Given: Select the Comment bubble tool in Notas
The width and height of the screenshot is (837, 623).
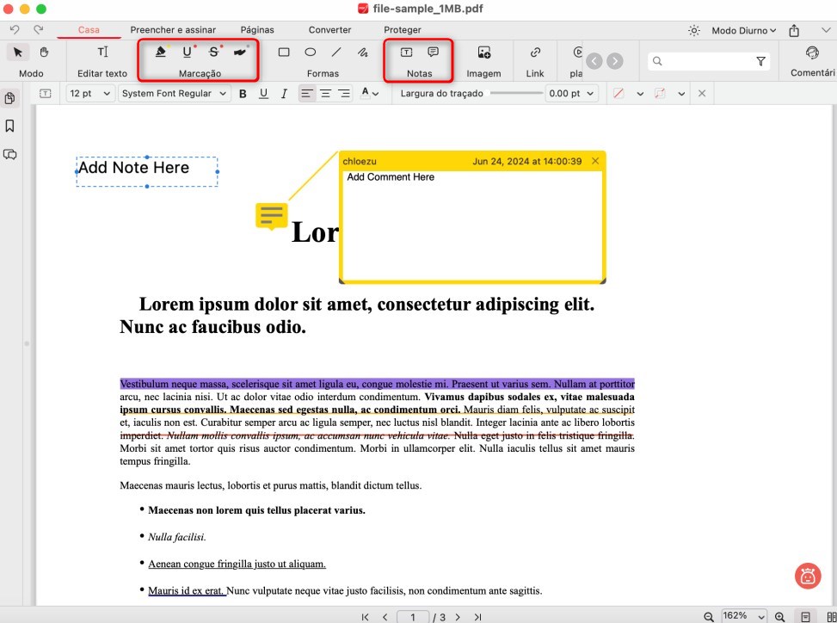Looking at the screenshot, I should [433, 52].
